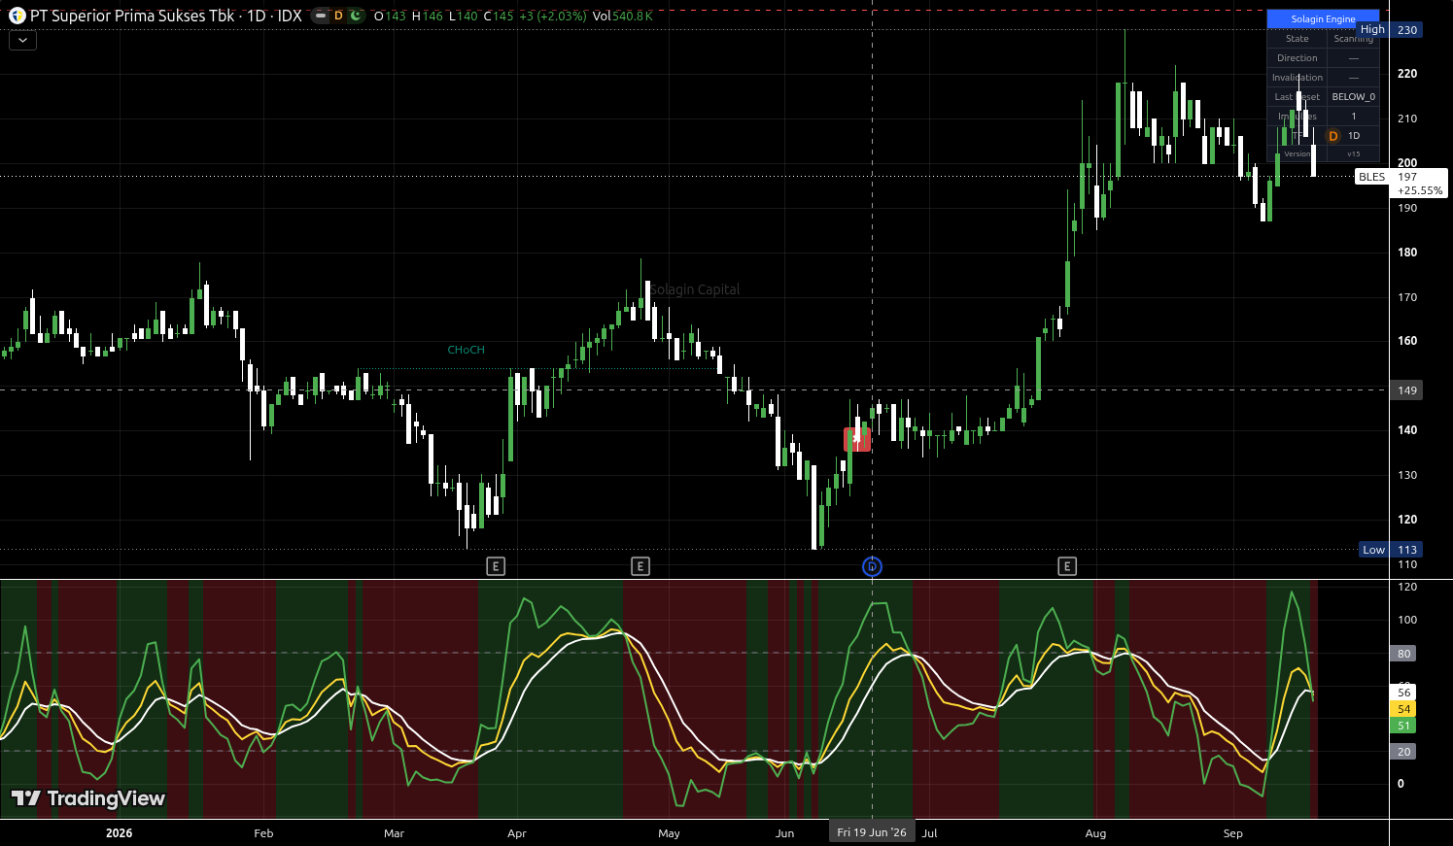The height and width of the screenshot is (846, 1453).
Task: Click the 220 price scale label
Action: coord(1406,74)
